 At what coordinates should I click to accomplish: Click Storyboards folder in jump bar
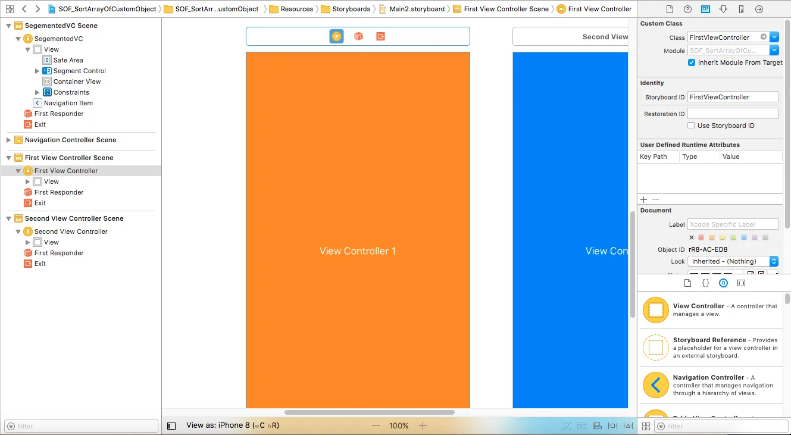pos(345,9)
